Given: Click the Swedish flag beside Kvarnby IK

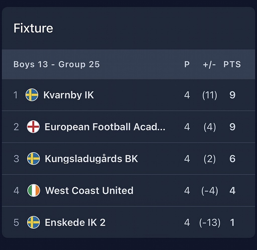Looking at the screenshot, I should [32, 95].
